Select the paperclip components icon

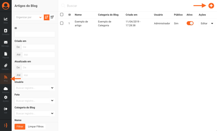click(x=6, y=66)
